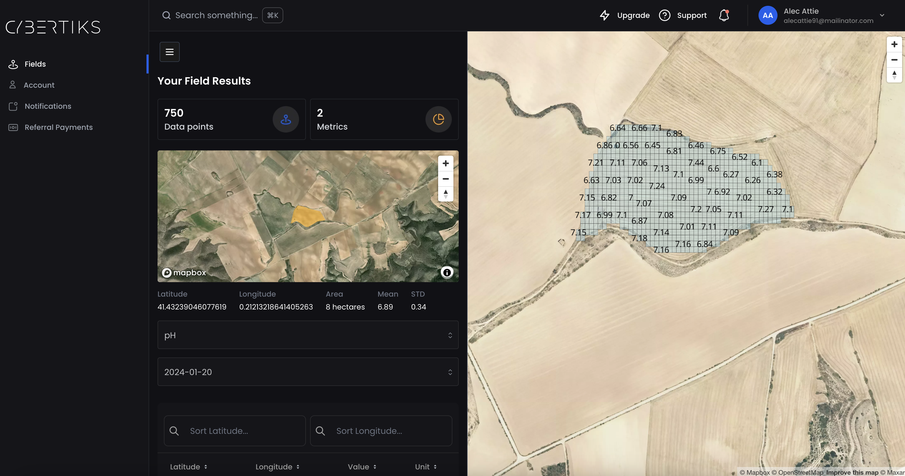Click the Account person icon
The image size is (905, 476).
coord(13,85)
